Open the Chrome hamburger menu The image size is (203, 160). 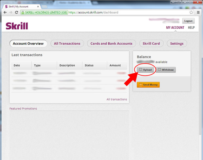click(x=198, y=12)
